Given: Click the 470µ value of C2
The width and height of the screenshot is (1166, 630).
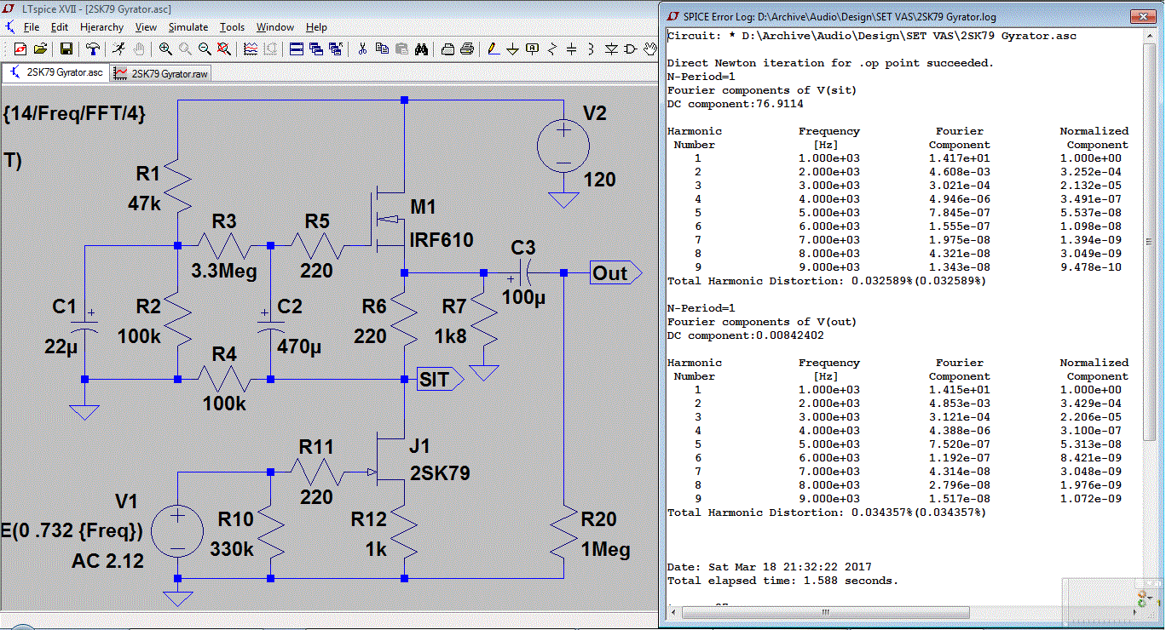Looking at the screenshot, I should 300,348.
